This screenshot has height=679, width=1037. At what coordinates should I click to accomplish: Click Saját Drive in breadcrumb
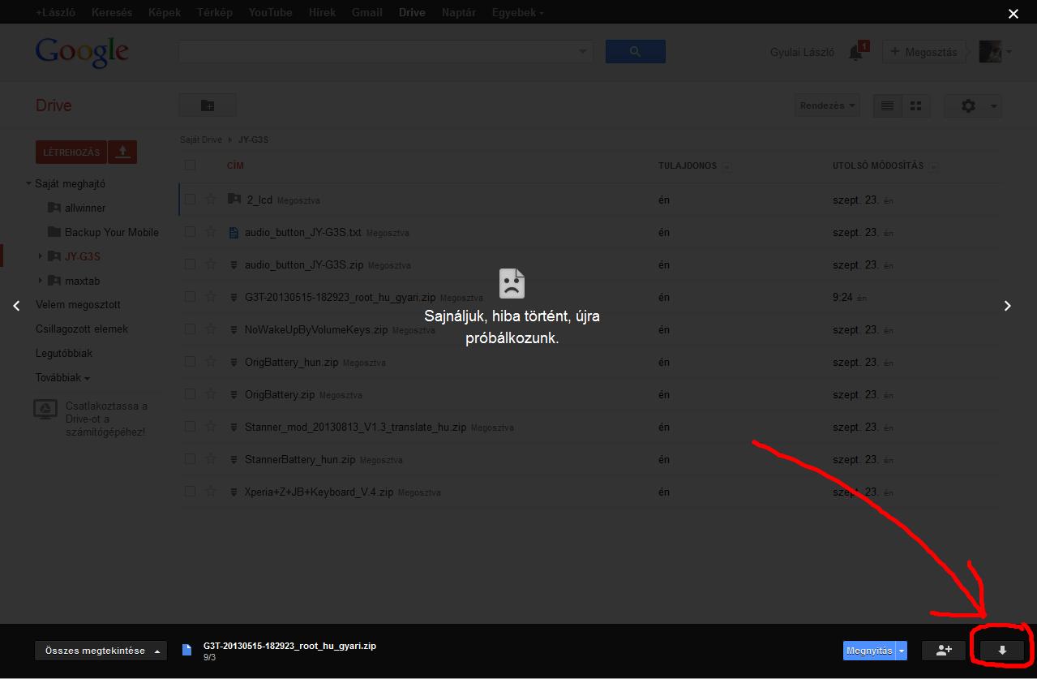201,140
